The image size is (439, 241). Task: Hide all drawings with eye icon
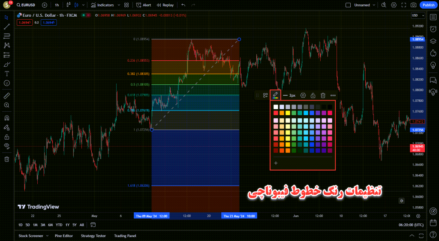(x=7, y=146)
